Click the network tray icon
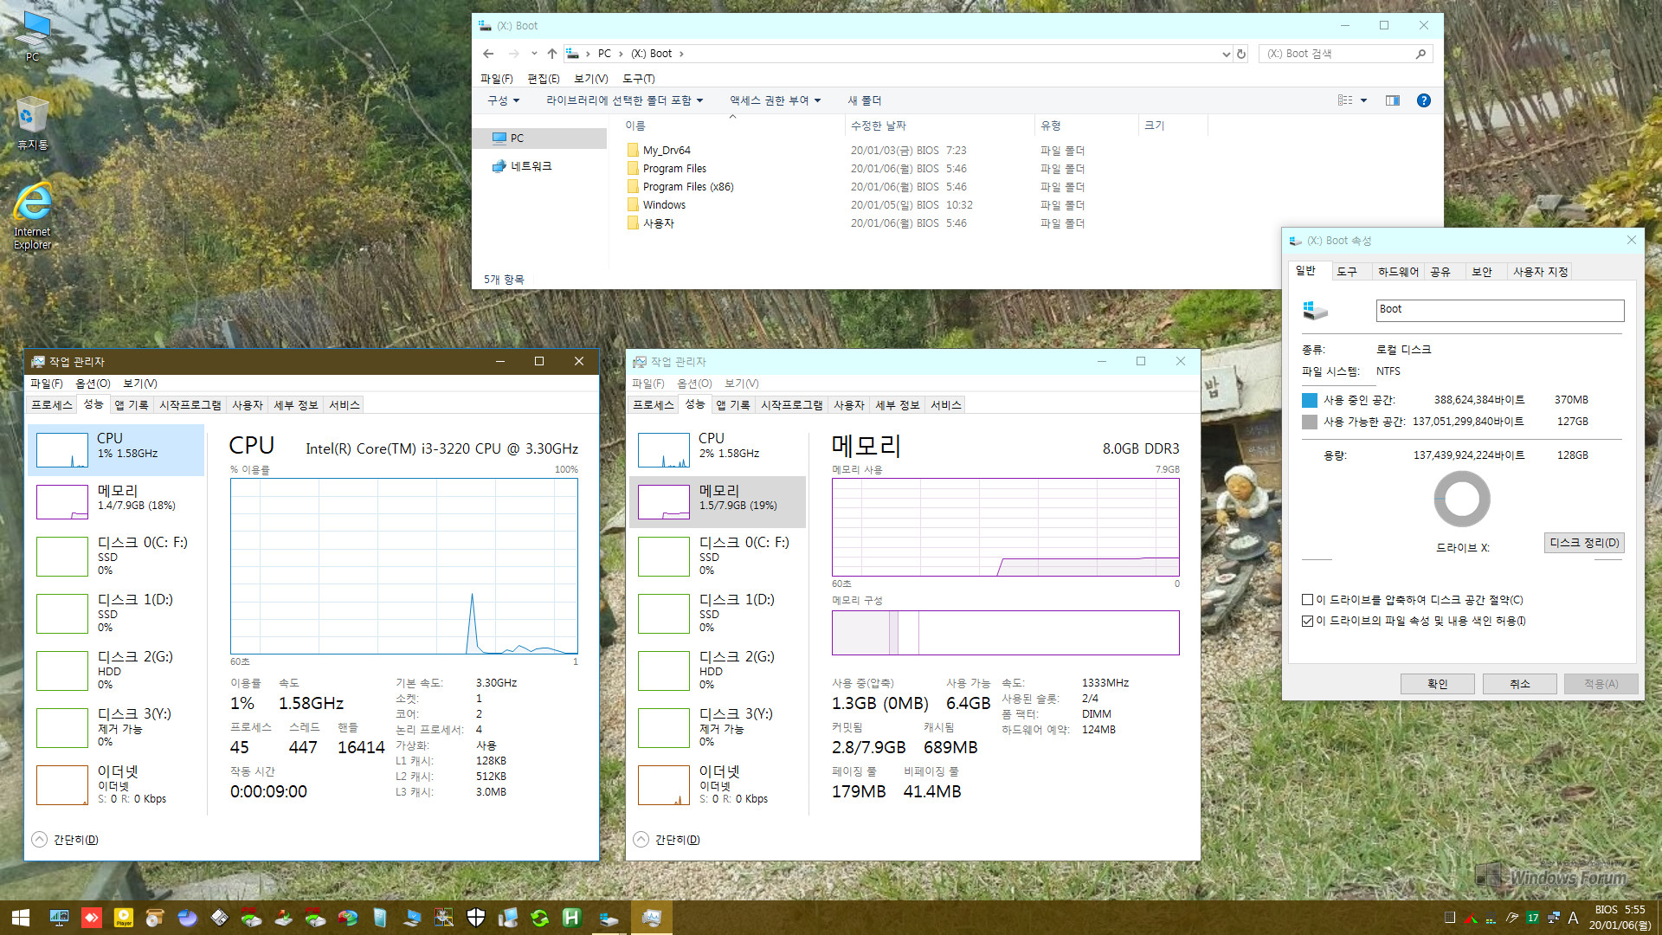Screen dimensions: 1662x935 coord(1554,918)
